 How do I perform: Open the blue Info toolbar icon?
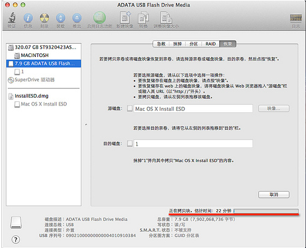[28, 18]
